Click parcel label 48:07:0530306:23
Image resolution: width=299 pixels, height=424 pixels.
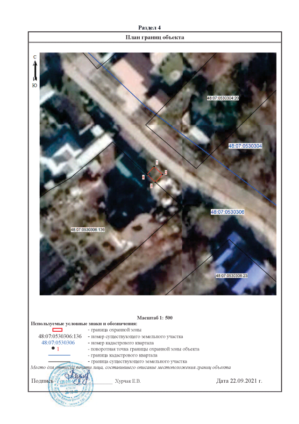tap(231, 276)
